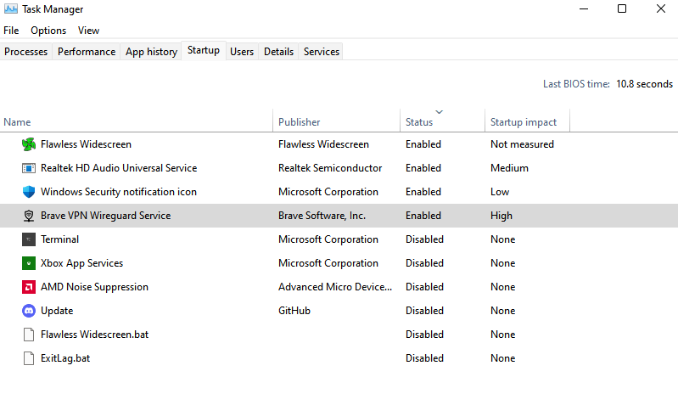
Task: Select Brave VPN Wireguard Service name
Action: point(105,216)
